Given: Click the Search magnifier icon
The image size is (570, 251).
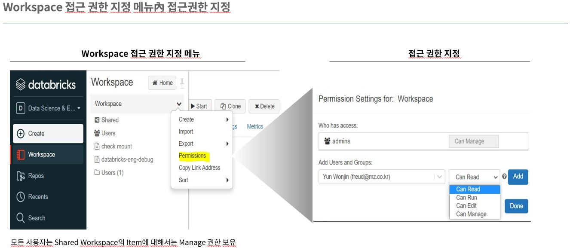Looking at the screenshot, I should click(x=21, y=218).
